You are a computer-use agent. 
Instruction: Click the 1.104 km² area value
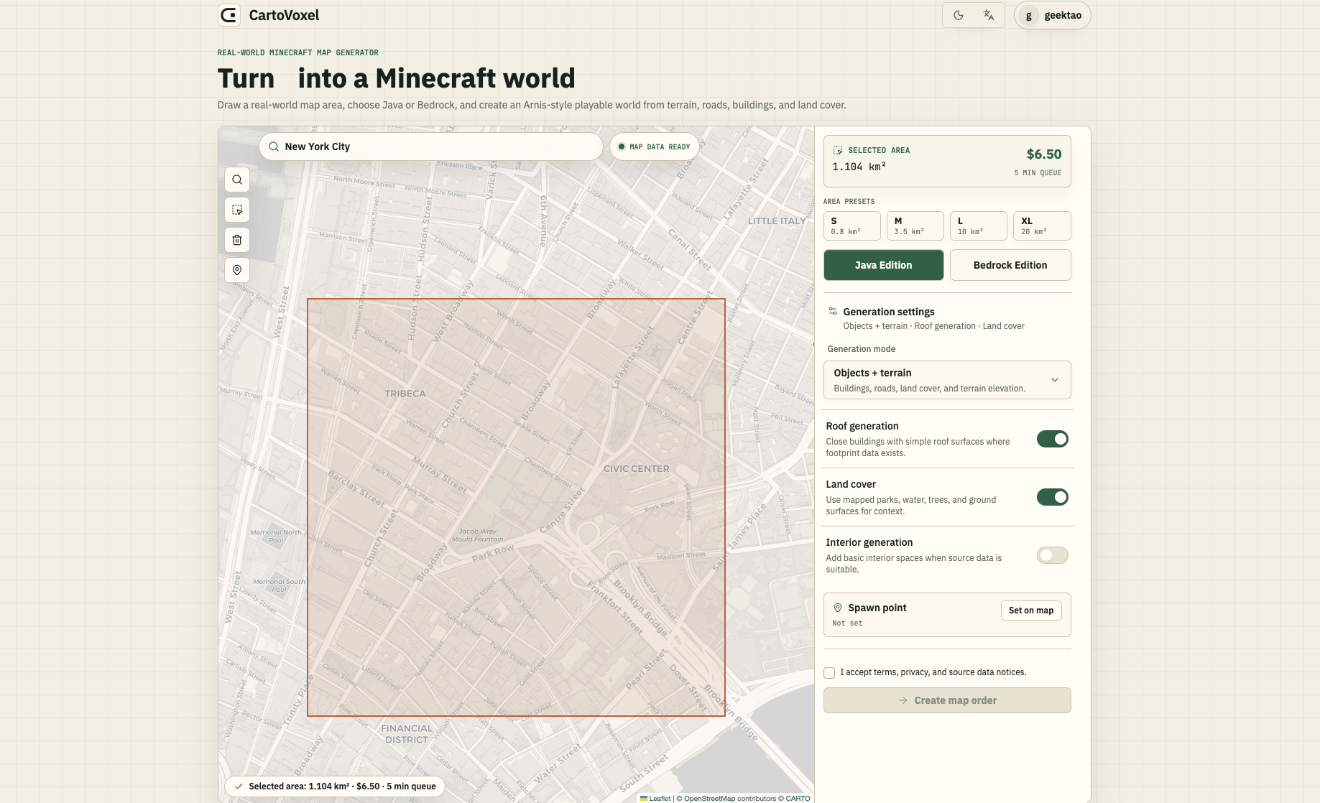859,167
